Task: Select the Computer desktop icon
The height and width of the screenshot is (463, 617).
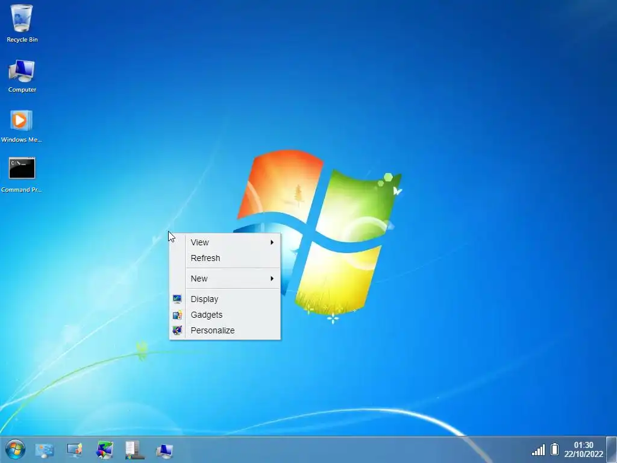Action: point(22,76)
